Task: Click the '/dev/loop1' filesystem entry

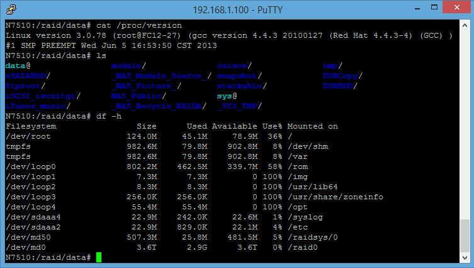Action: click(31, 177)
